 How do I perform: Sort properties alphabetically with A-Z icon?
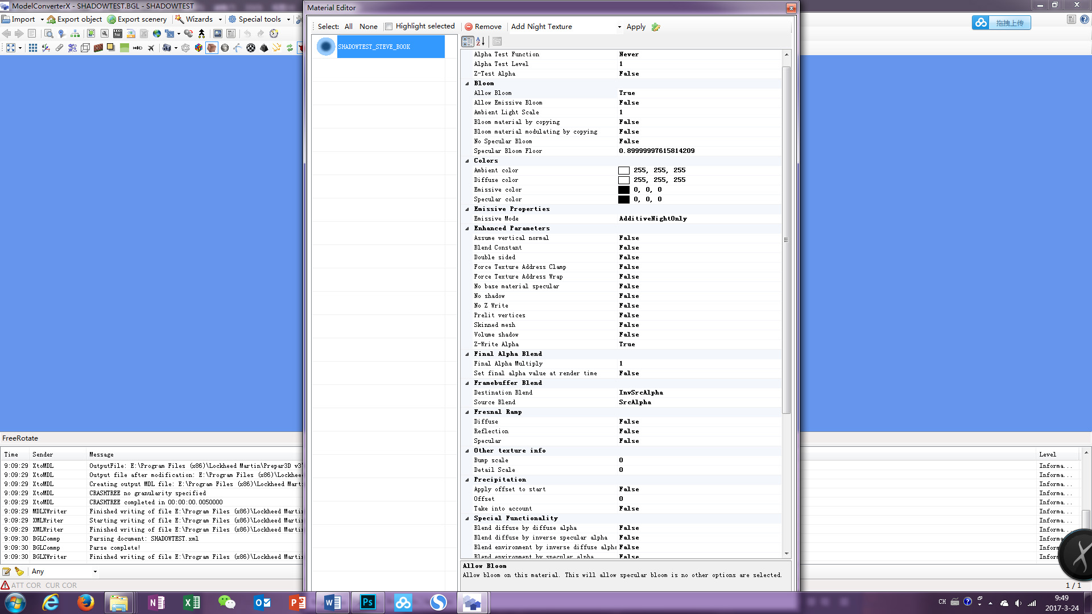click(x=481, y=42)
